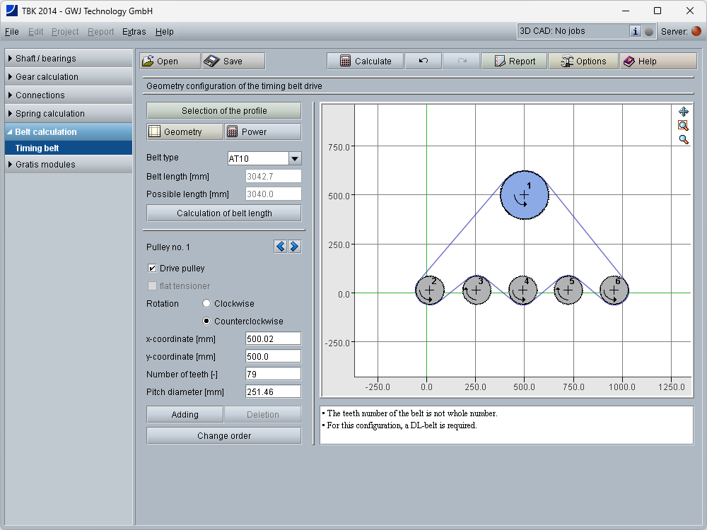707x530 pixels.
Task: Click the magnifier zoom icon in diagram
Action: point(683,139)
